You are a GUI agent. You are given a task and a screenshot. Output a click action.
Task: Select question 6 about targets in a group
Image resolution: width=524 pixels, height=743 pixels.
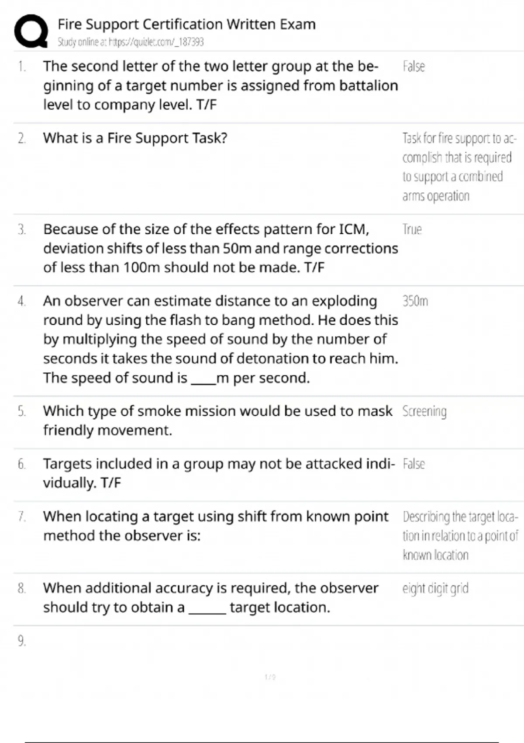(x=218, y=473)
